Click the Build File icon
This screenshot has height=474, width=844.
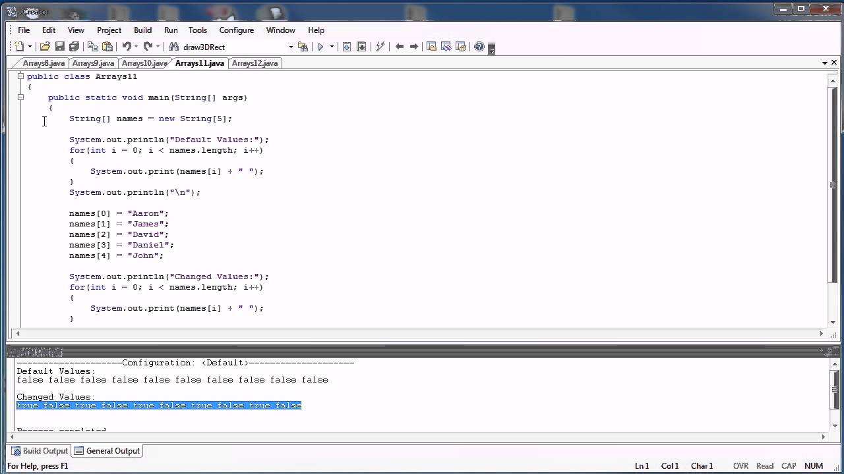pos(346,47)
